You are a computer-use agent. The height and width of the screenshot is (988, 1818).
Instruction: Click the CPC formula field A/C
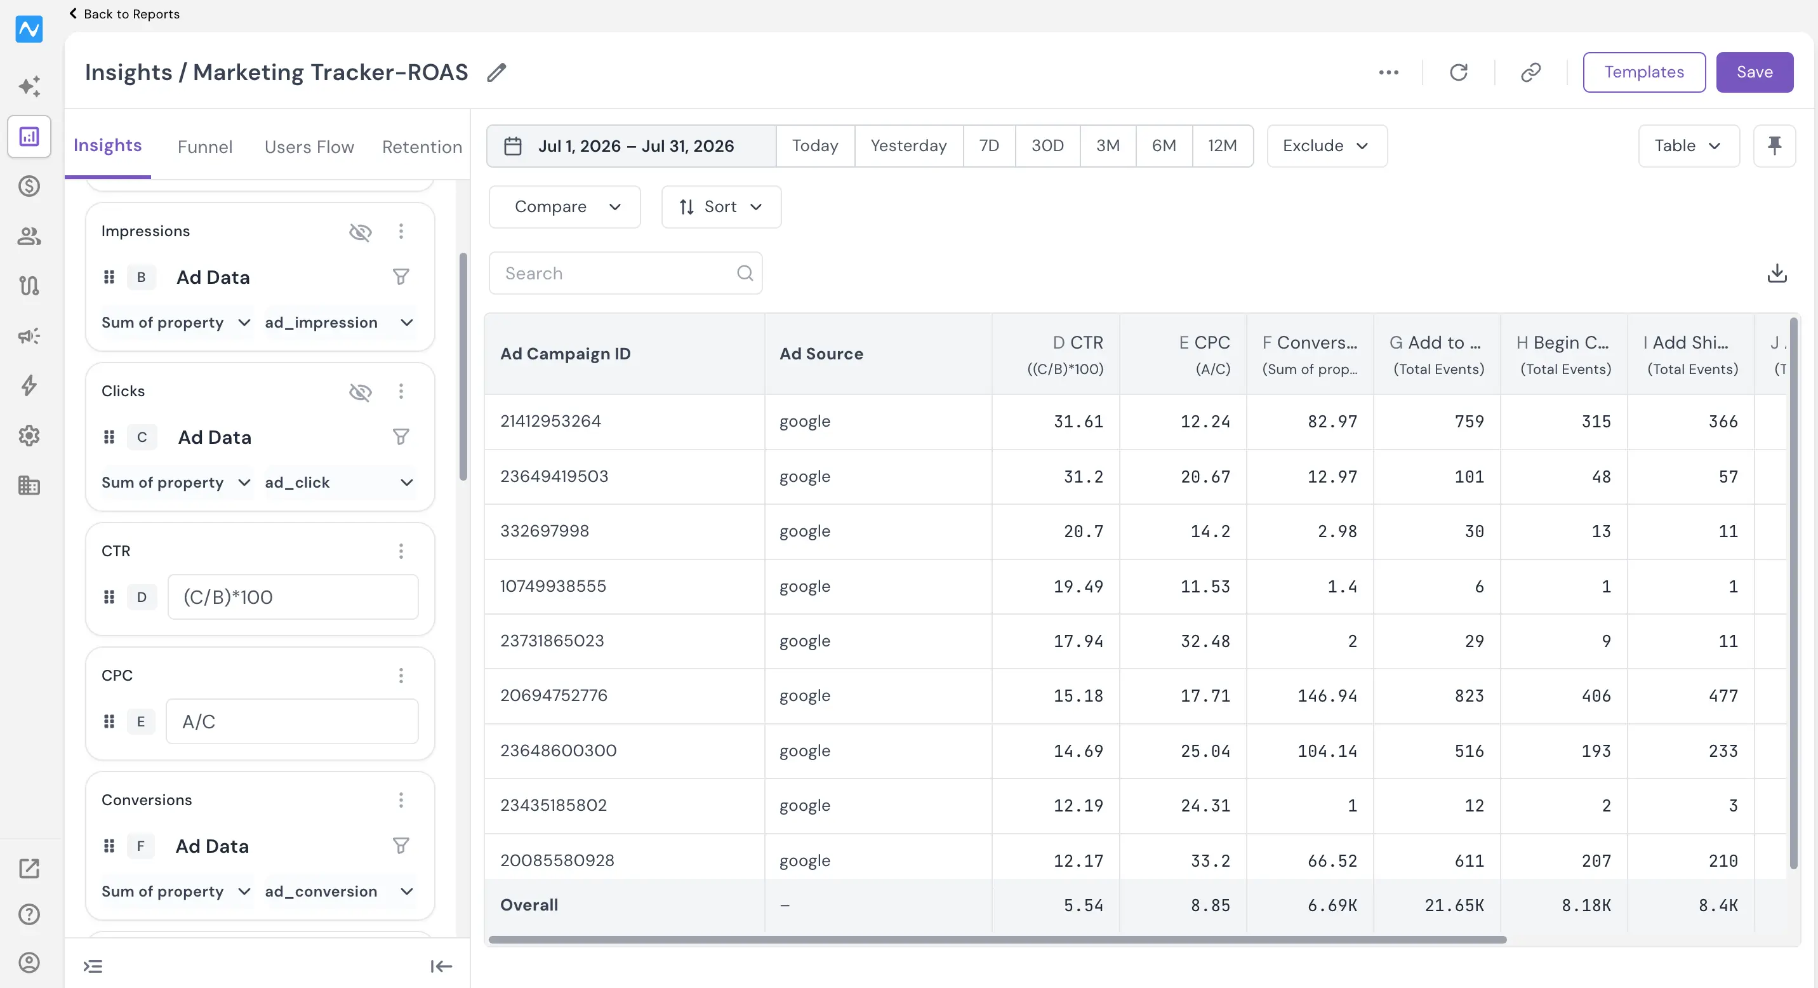[x=292, y=721]
